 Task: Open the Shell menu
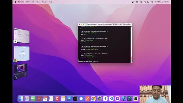(28, 2)
